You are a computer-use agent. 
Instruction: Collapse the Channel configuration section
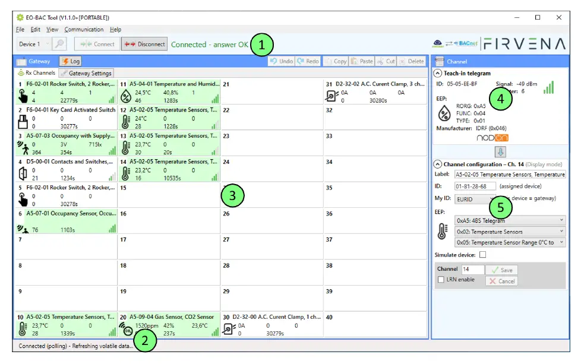(x=438, y=164)
